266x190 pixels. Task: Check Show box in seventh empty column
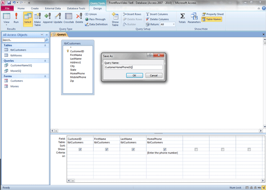249,150
